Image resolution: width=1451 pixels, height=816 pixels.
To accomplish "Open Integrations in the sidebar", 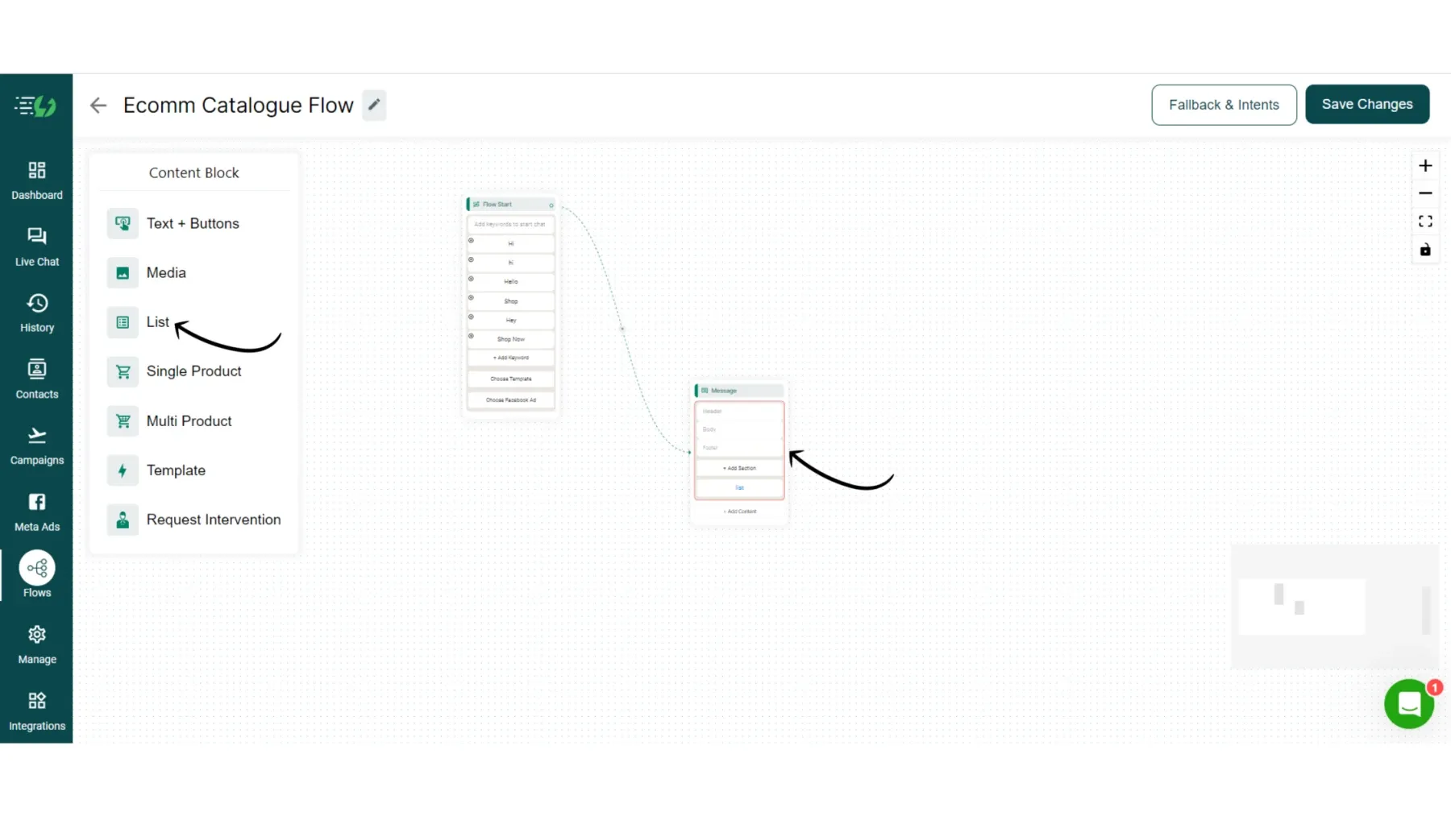I will coord(36,710).
